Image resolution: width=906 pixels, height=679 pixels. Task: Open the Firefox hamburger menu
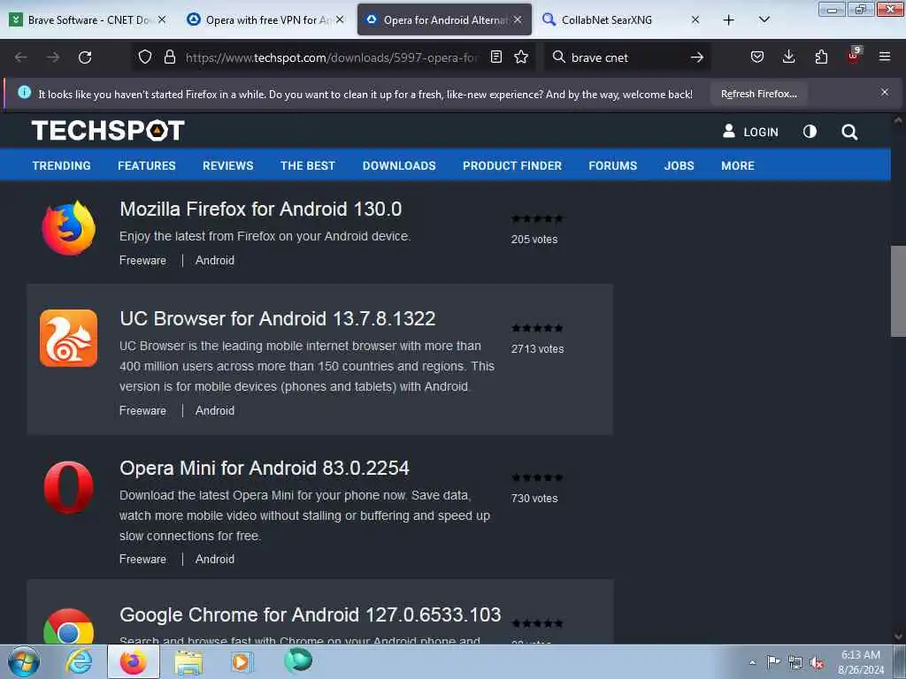tap(885, 57)
